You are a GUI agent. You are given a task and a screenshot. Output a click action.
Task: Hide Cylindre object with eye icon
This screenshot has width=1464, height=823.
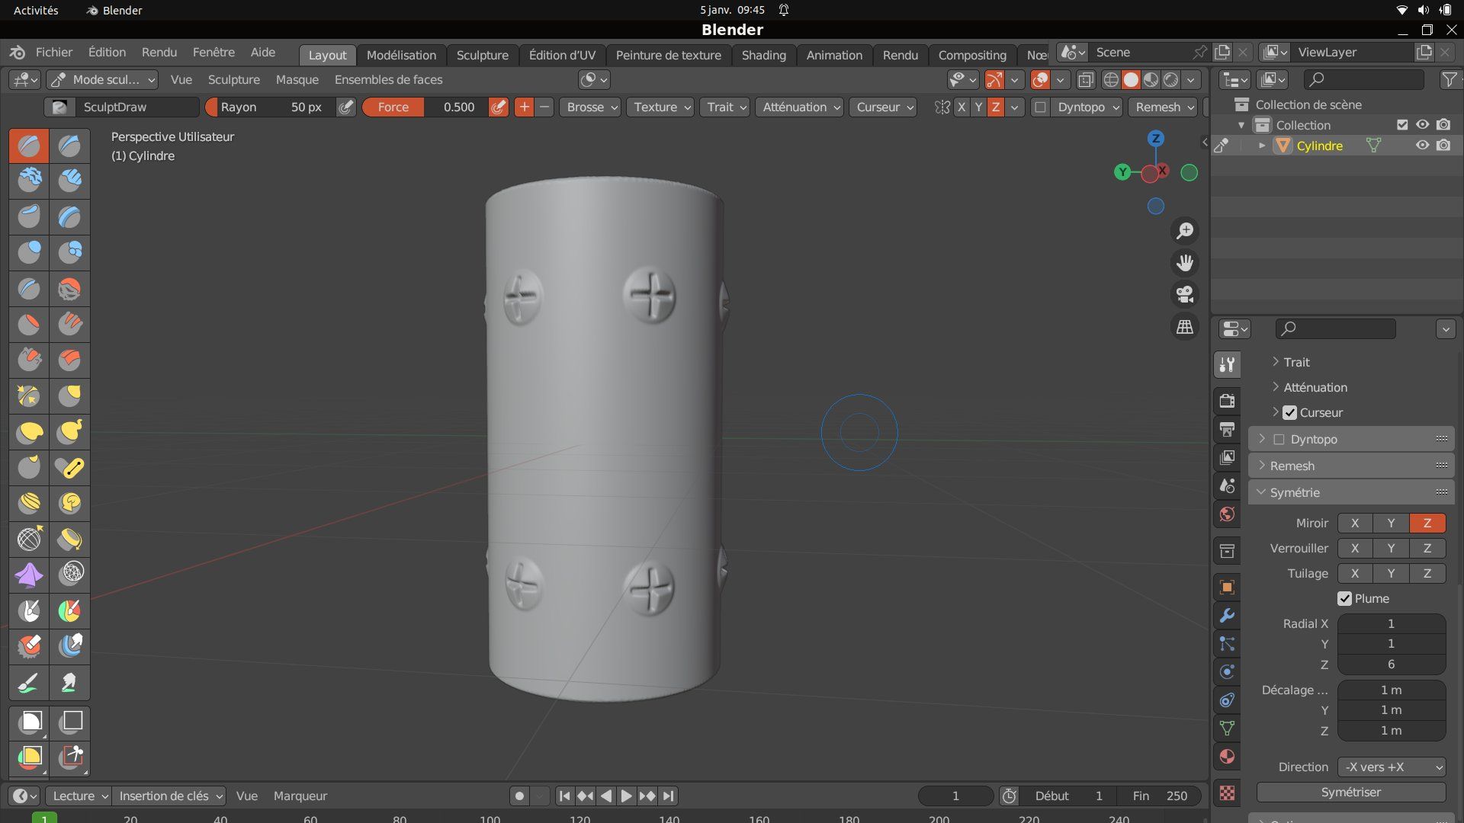coord(1422,146)
